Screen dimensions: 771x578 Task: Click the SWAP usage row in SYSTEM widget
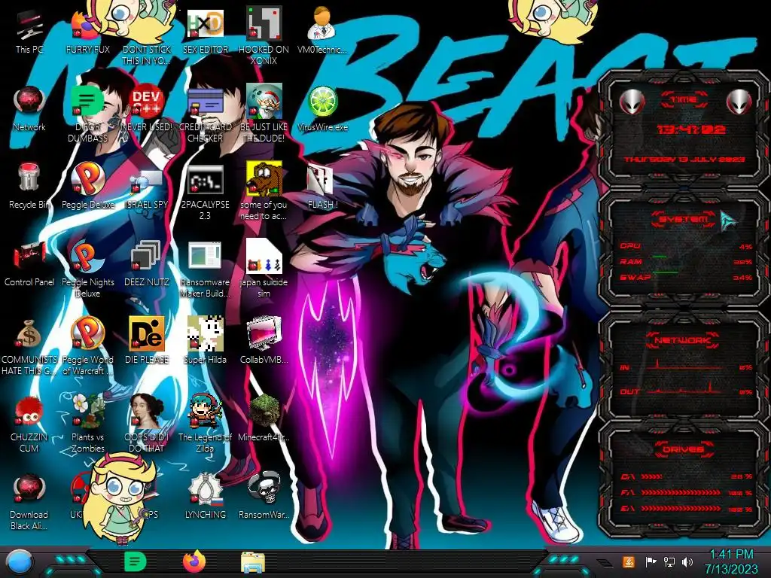point(686,278)
